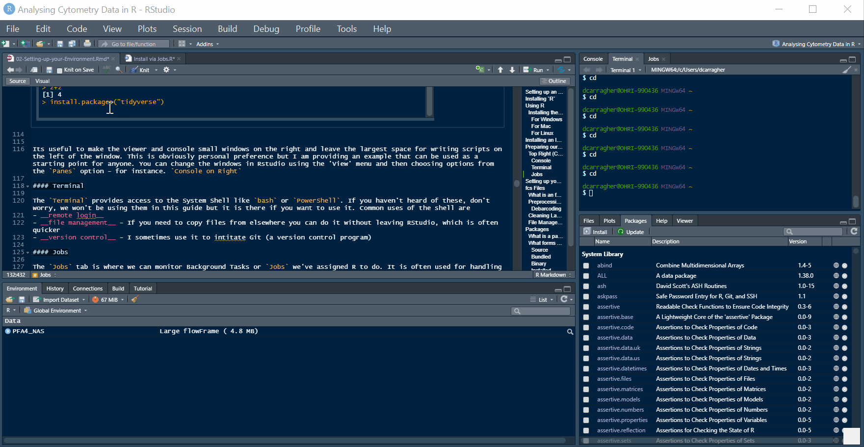Click the spell check ABC icon

(106, 70)
